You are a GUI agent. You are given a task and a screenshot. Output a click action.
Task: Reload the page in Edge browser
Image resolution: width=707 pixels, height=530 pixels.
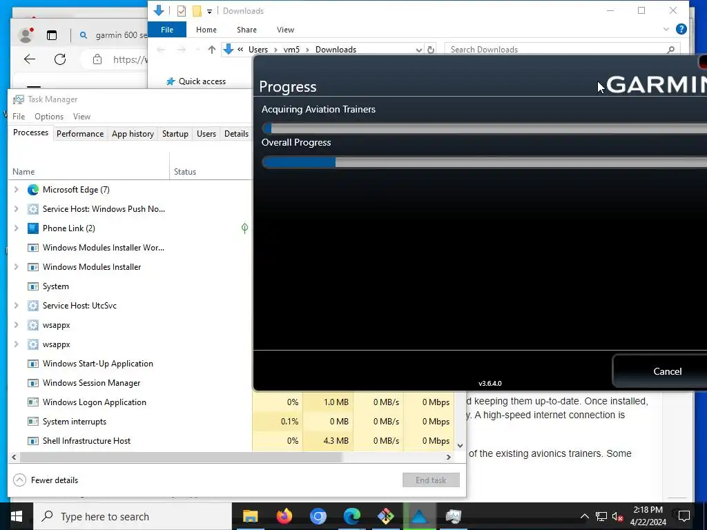click(x=60, y=59)
